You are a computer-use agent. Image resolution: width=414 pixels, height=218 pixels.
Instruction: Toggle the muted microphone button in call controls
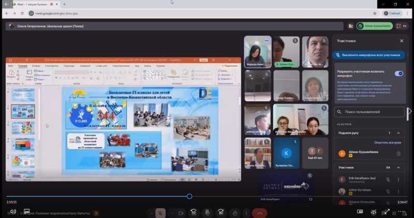[160, 212]
